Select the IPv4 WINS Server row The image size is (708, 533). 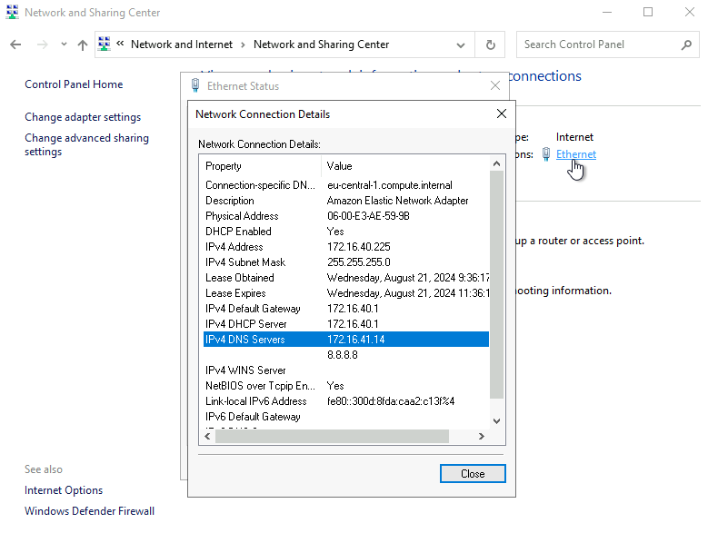(346, 370)
